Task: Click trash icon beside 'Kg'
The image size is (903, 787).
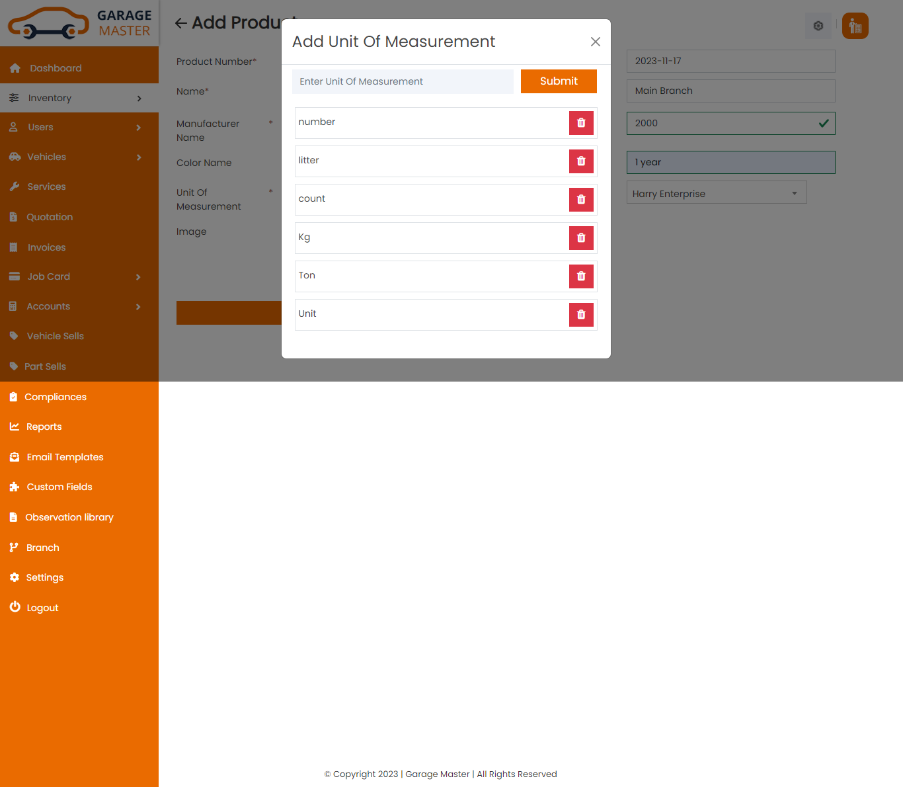Action: click(x=581, y=238)
